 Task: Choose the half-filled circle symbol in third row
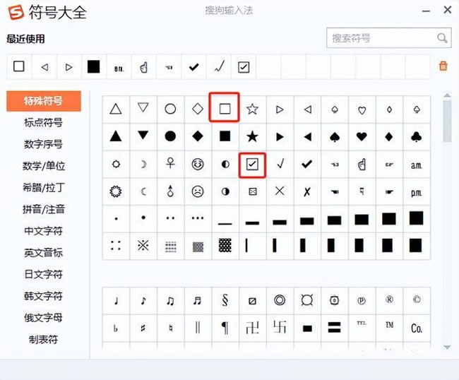[x=225, y=165]
